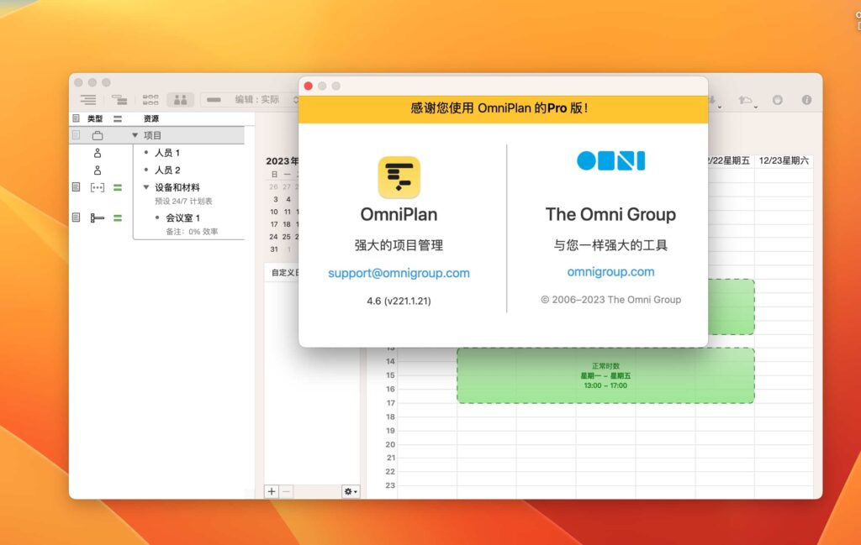Toggle the green indicator beside 设备和材料

[118, 186]
